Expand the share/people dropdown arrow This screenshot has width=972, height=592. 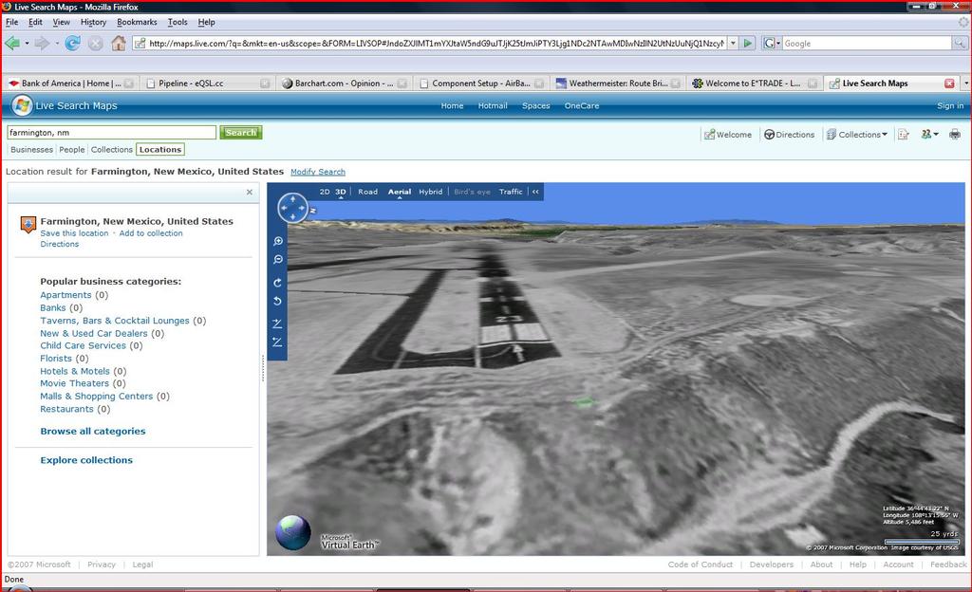pyautogui.click(x=936, y=135)
